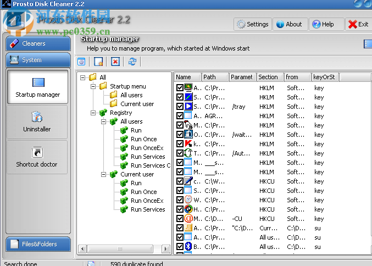Uncheck the first A.. startup entry checkbox
The image size is (372, 266).
pos(180,88)
